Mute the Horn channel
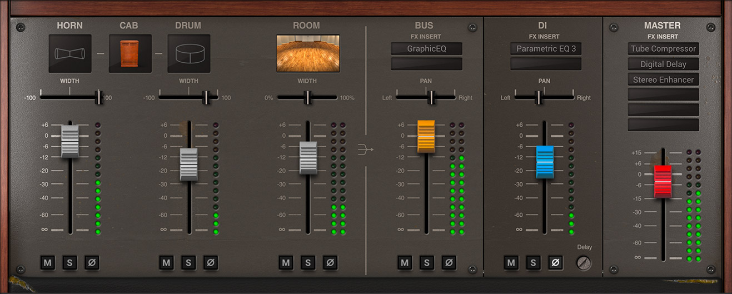The image size is (732, 294). [x=48, y=263]
